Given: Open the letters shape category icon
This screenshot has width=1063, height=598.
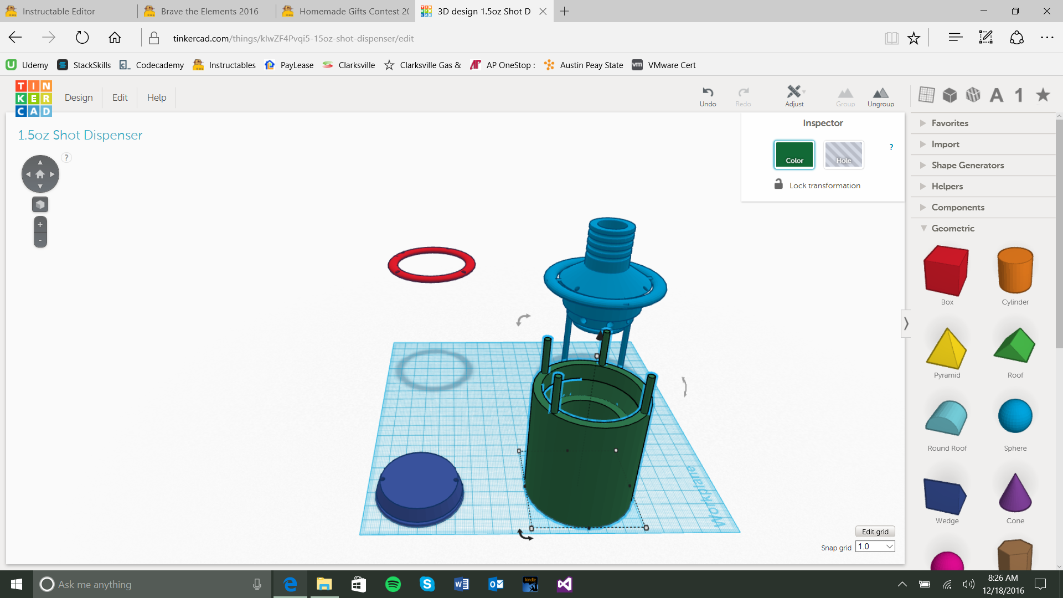Looking at the screenshot, I should pos(997,95).
